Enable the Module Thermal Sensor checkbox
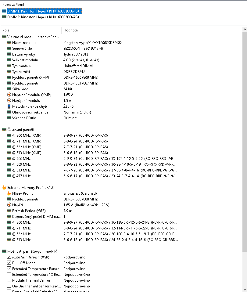247x292 pixels. click(x=9, y=280)
